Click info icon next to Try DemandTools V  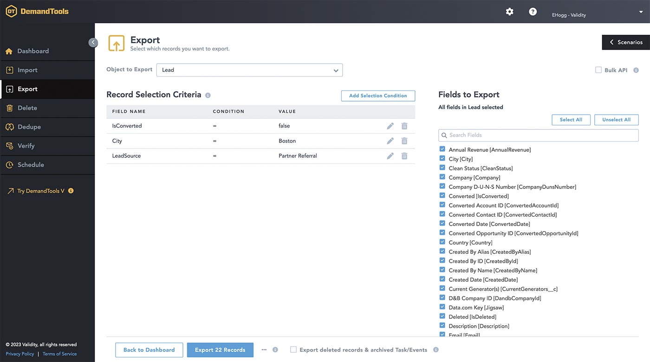tap(71, 191)
